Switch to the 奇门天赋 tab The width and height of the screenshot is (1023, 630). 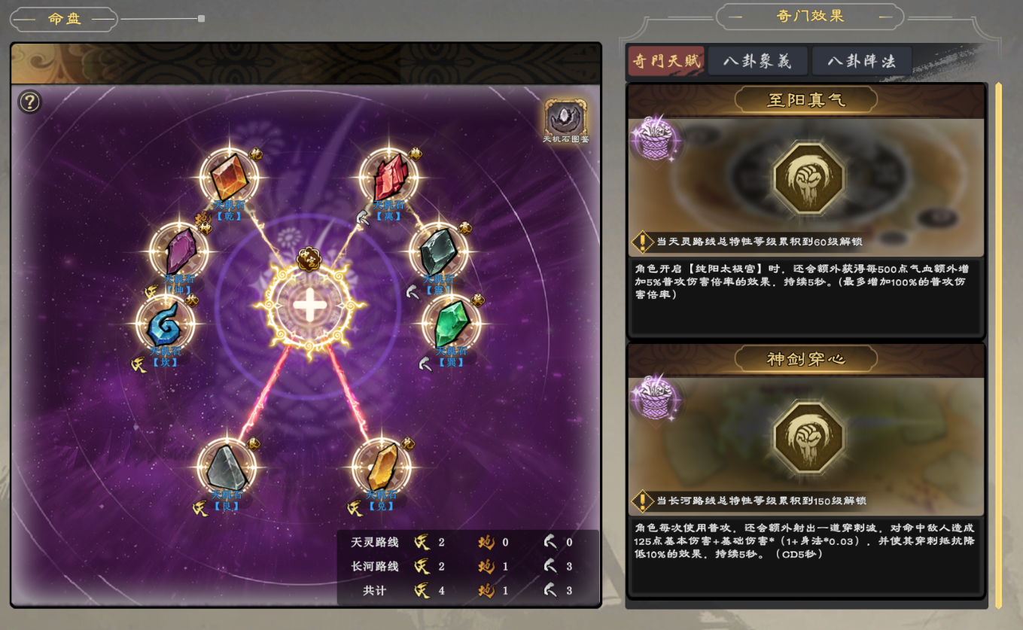point(666,61)
